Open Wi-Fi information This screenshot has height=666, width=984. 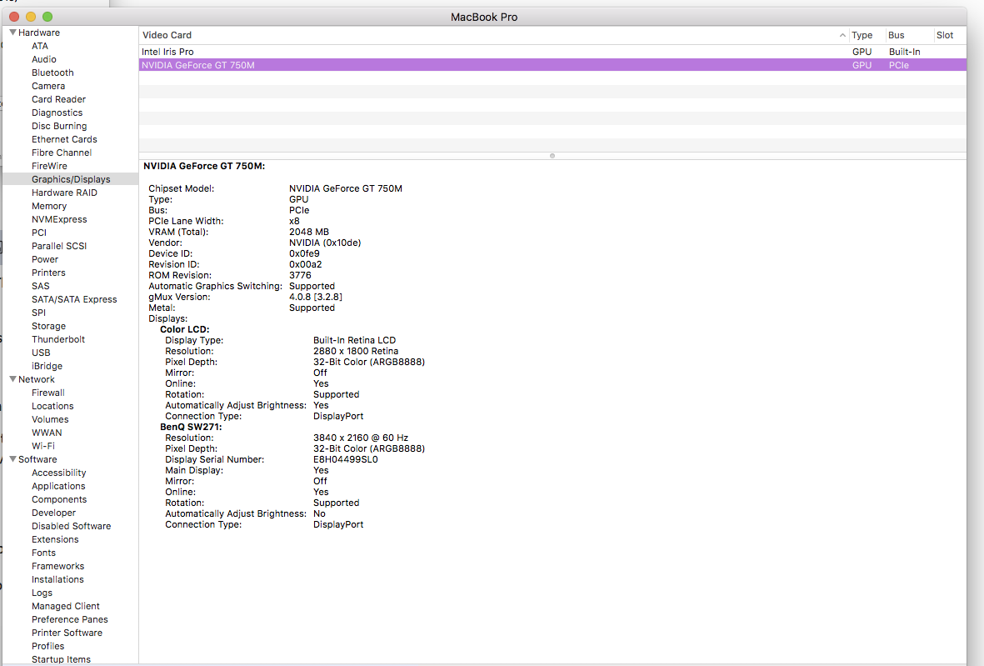pyautogui.click(x=42, y=446)
